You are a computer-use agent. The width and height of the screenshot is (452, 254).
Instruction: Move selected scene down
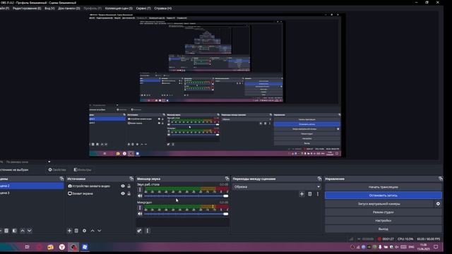tap(30, 231)
